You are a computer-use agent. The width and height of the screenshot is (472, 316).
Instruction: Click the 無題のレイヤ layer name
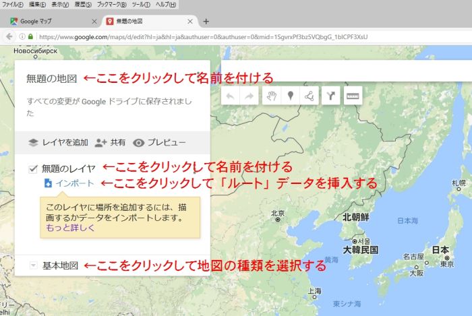click(68, 168)
